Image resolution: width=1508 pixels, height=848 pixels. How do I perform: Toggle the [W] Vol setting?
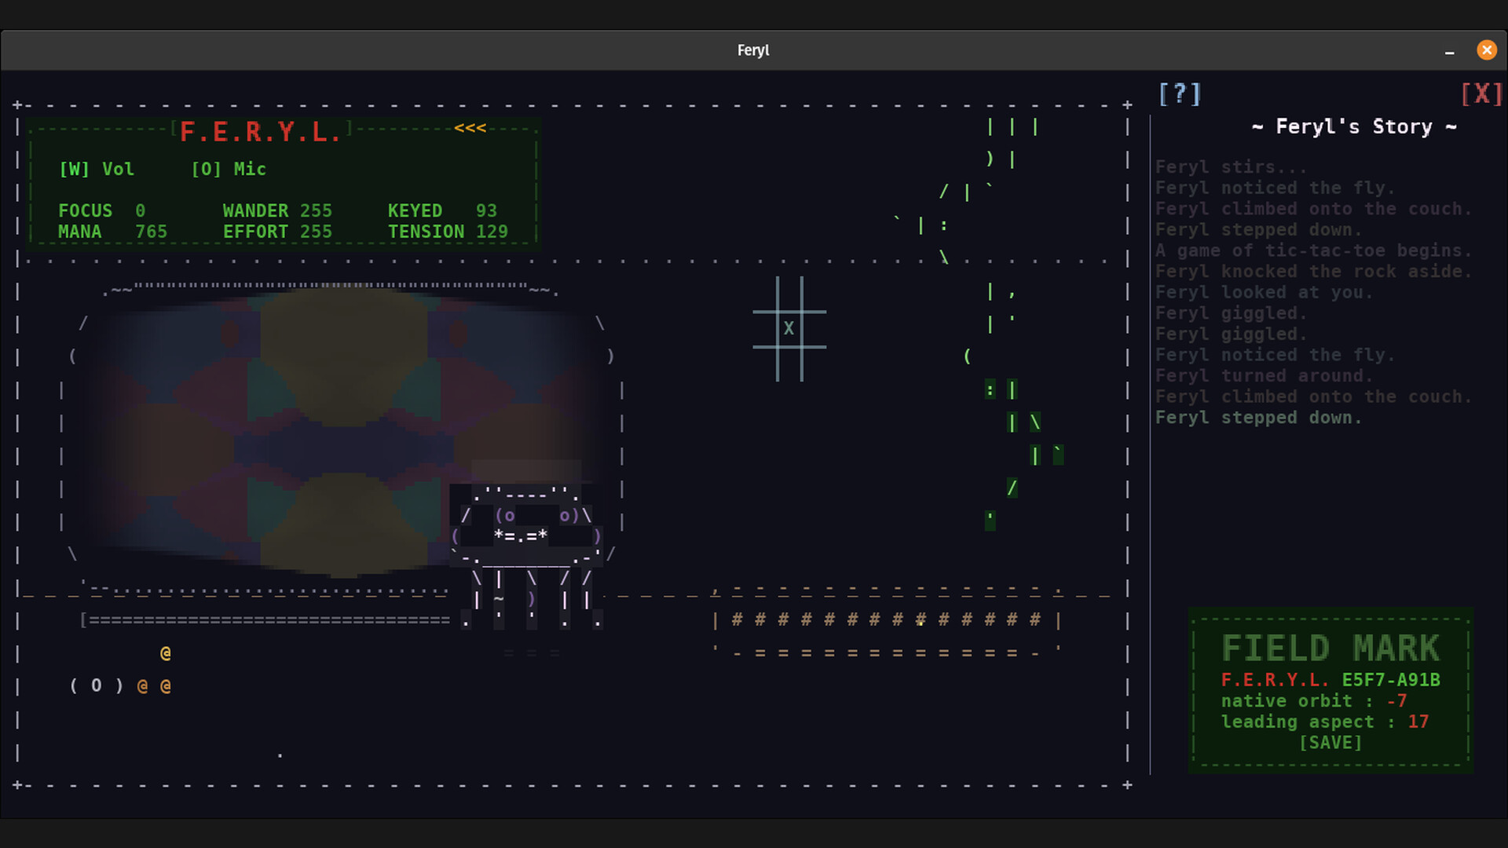[x=97, y=170]
